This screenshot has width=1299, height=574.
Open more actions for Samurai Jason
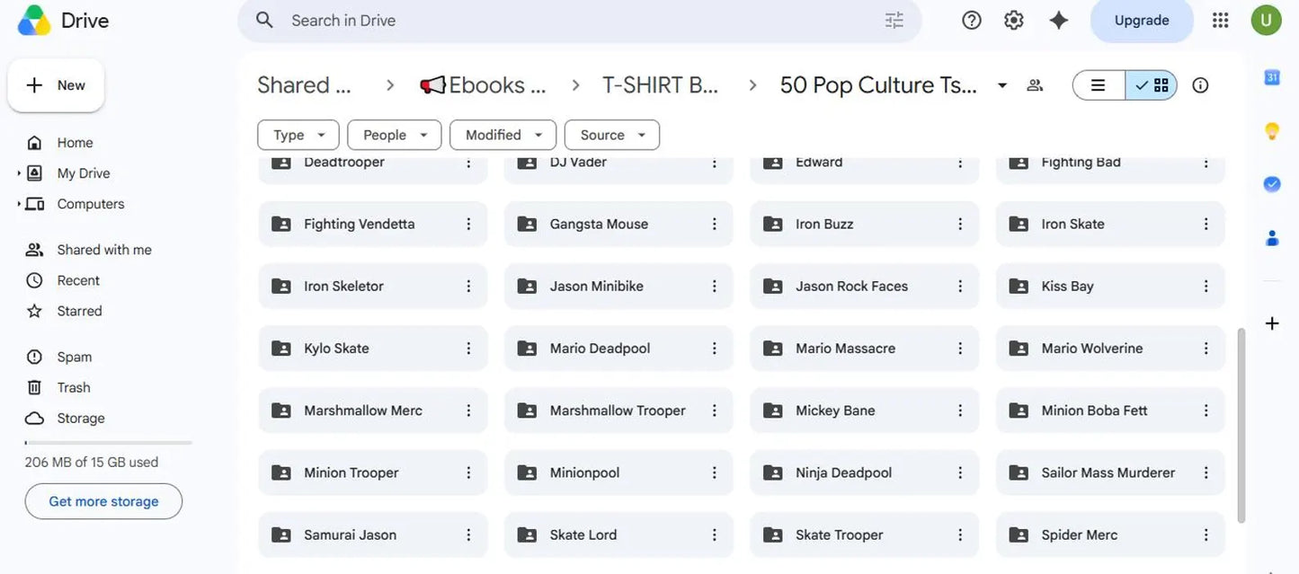pos(468,534)
